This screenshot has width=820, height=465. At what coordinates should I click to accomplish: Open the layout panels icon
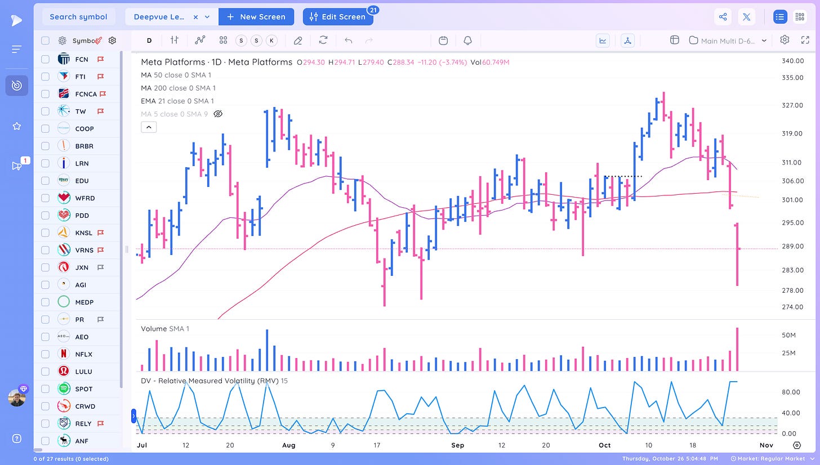click(674, 40)
